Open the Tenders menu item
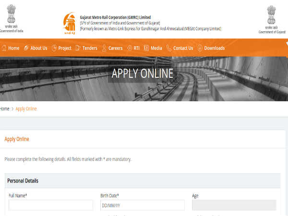This screenshot has width=288, height=216. pos(90,48)
